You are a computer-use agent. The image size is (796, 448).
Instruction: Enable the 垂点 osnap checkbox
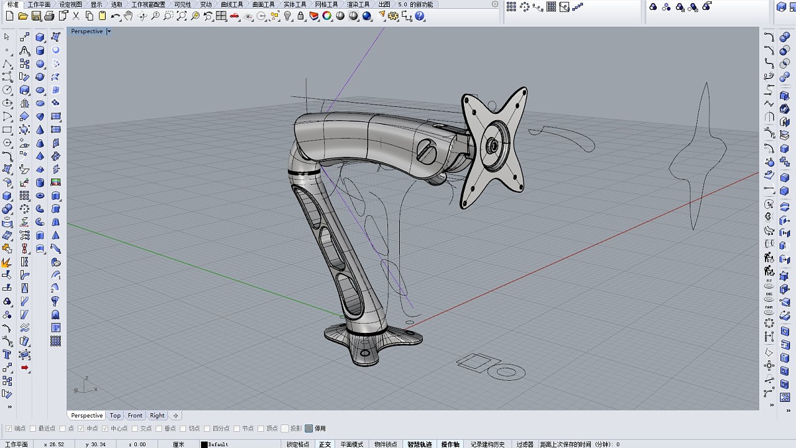(x=159, y=429)
